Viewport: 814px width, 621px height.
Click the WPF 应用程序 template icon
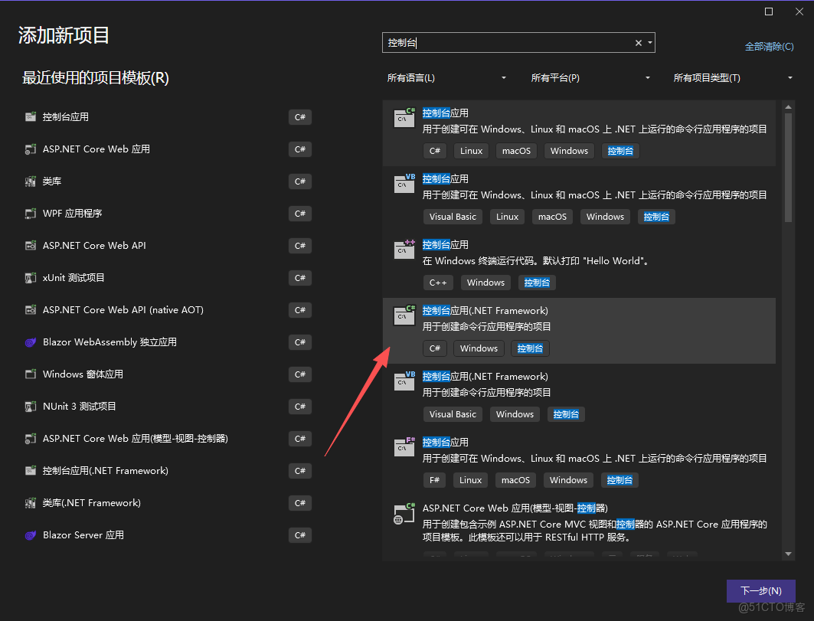[29, 213]
